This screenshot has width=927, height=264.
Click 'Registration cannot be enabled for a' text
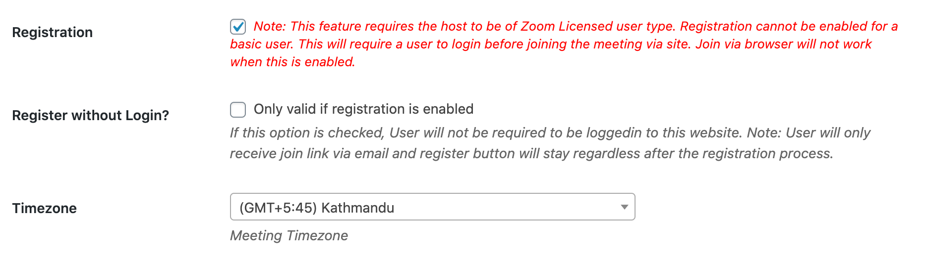pos(789,26)
